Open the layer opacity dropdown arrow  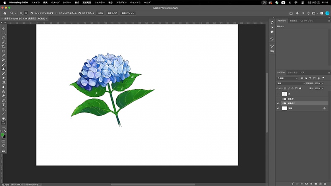323,83
